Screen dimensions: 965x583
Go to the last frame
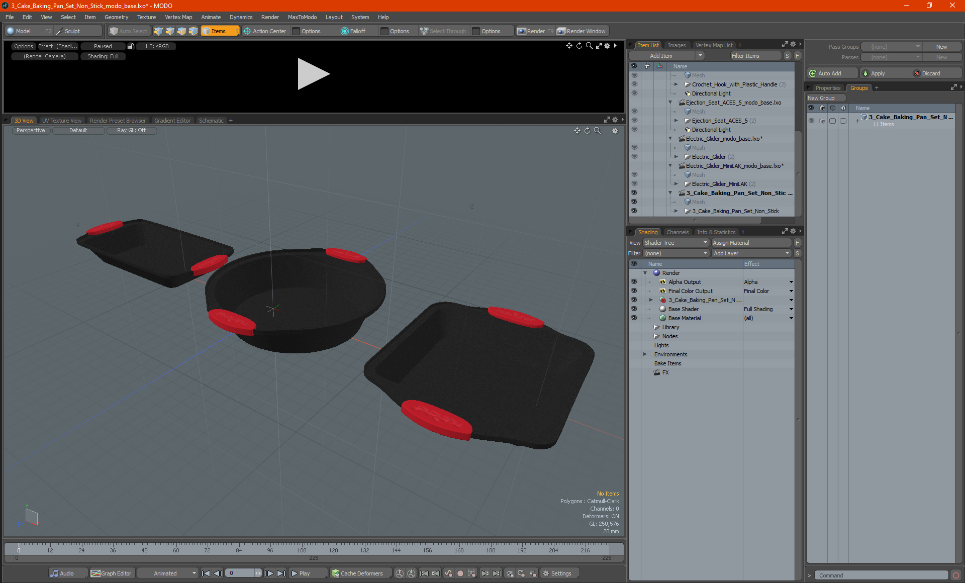(x=281, y=573)
